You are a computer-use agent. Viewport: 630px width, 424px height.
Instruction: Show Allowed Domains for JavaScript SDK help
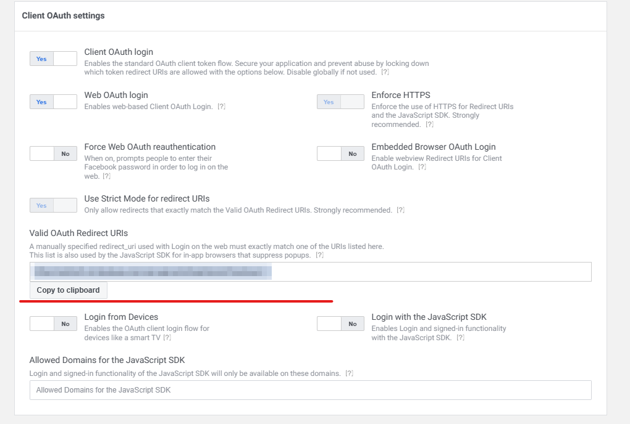[x=350, y=373]
